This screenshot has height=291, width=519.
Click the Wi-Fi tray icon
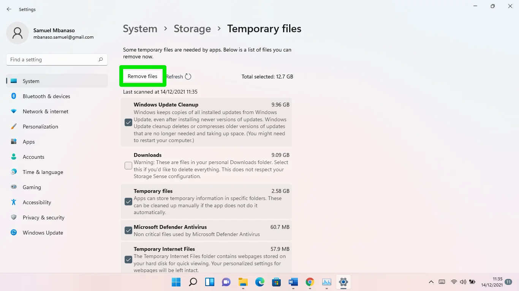[454, 282]
